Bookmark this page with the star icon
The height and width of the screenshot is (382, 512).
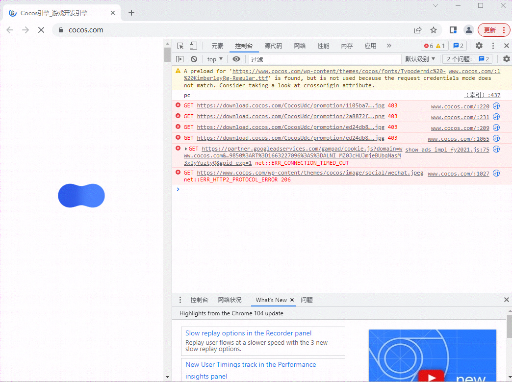pos(434,30)
